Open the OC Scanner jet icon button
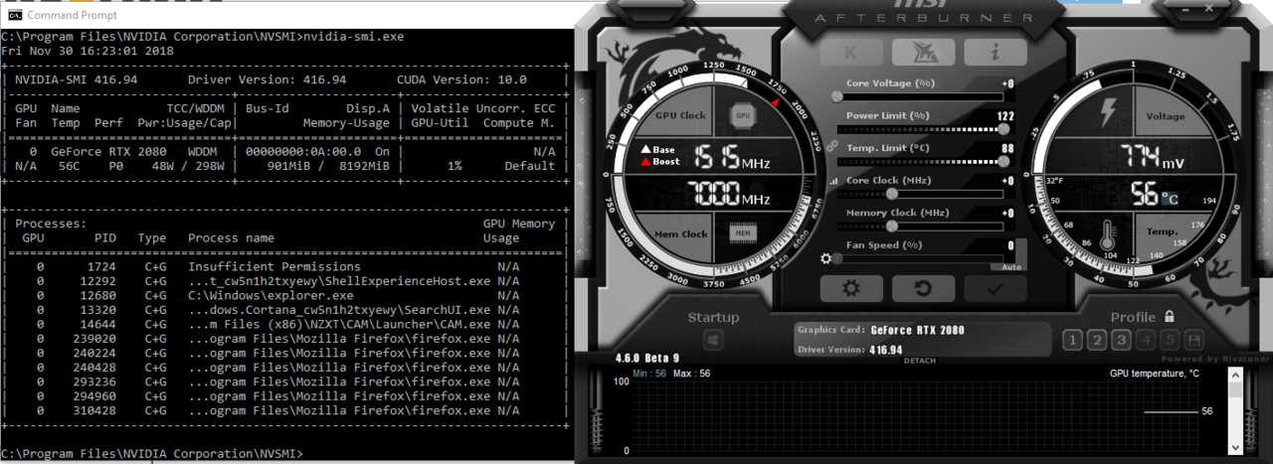Viewport: 1273px width, 464px height. [923, 53]
